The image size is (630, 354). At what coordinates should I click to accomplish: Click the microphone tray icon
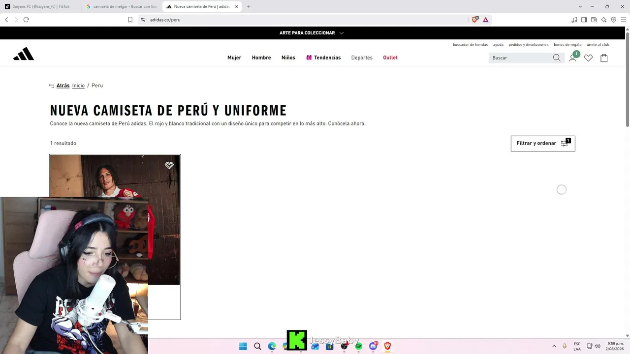point(565,346)
